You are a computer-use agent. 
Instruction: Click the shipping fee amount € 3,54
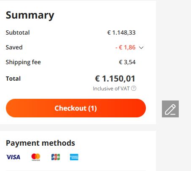click(x=127, y=62)
